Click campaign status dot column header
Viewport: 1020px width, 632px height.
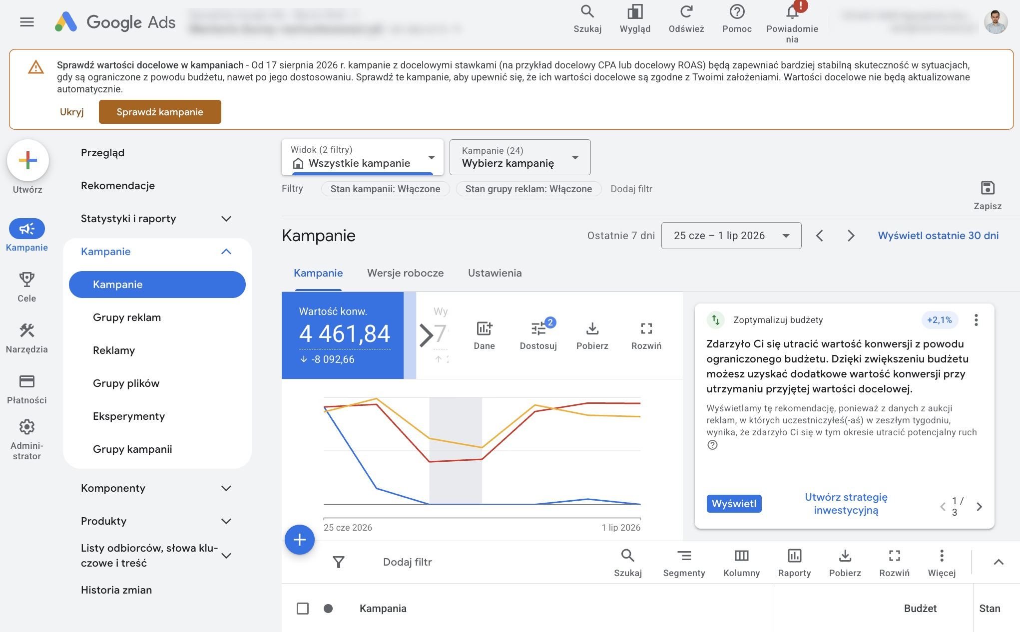tap(328, 609)
